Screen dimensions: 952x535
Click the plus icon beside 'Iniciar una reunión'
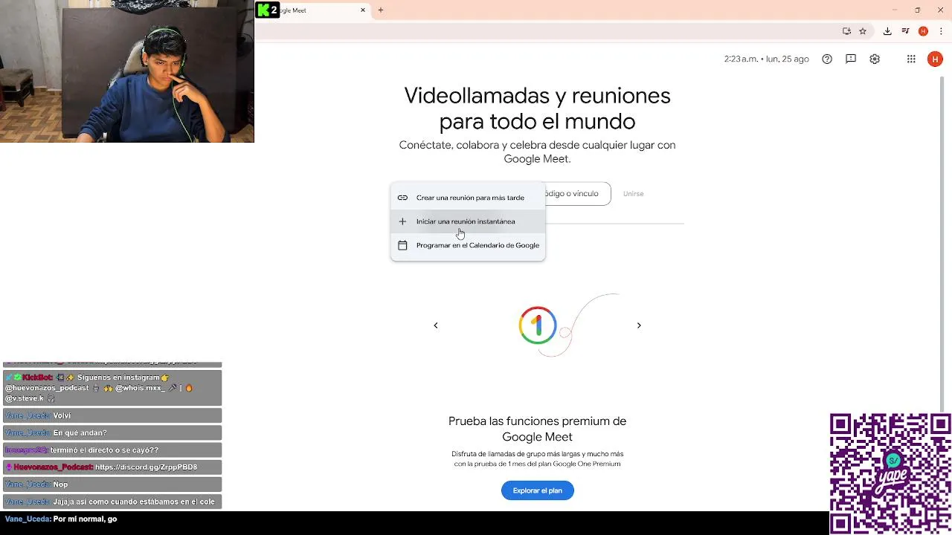point(402,221)
